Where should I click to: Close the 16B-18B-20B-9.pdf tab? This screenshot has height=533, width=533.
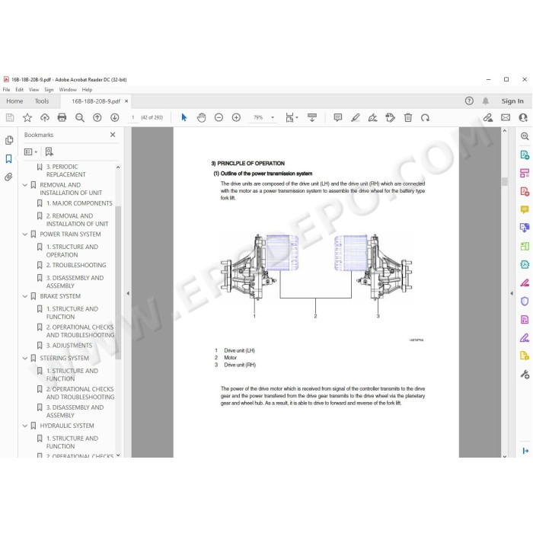pos(126,101)
